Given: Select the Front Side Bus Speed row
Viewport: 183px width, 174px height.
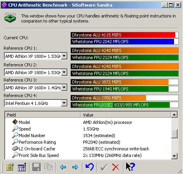Looking at the screenshot, I should (x=88, y=155).
